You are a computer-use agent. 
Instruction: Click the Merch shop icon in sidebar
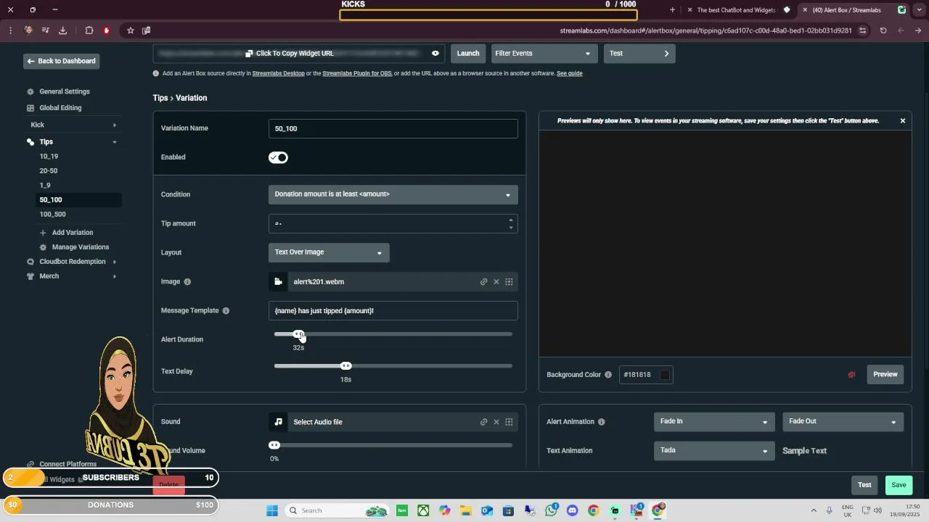(x=30, y=276)
